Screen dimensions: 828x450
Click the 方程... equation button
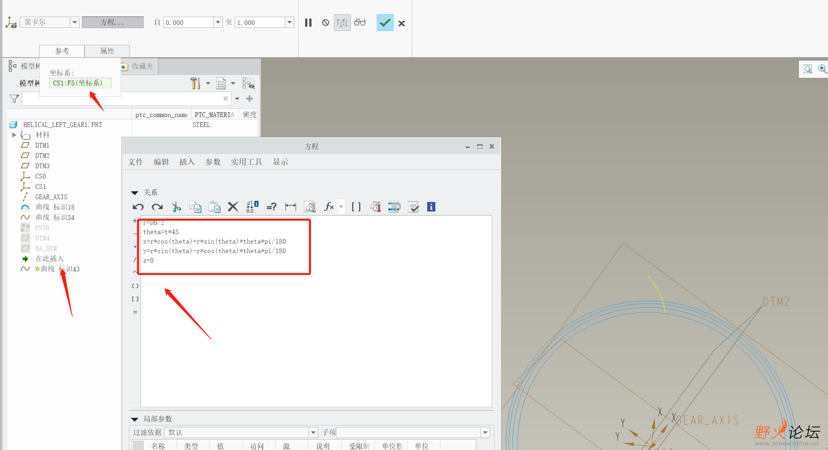pyautogui.click(x=113, y=22)
